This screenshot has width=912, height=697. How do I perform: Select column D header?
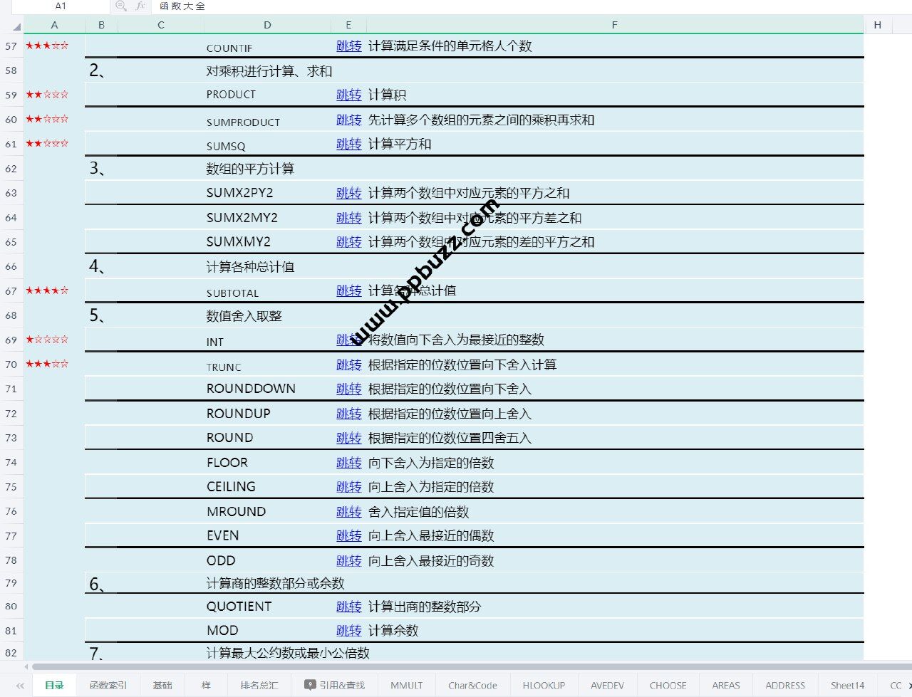pos(267,25)
